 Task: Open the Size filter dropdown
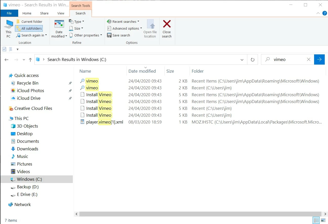(76, 28)
